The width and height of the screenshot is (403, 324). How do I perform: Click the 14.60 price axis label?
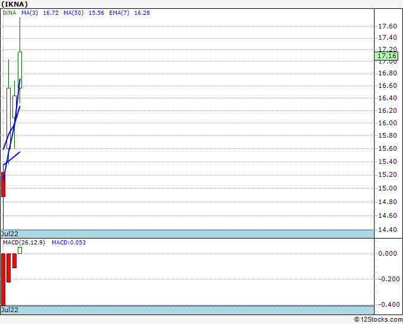point(388,215)
